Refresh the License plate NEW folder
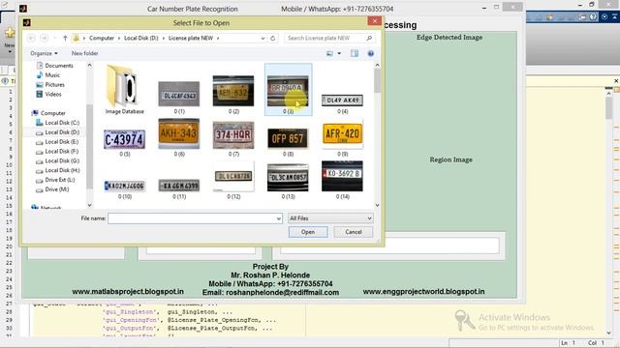Viewport: 620px width, 348px height. tap(272, 39)
